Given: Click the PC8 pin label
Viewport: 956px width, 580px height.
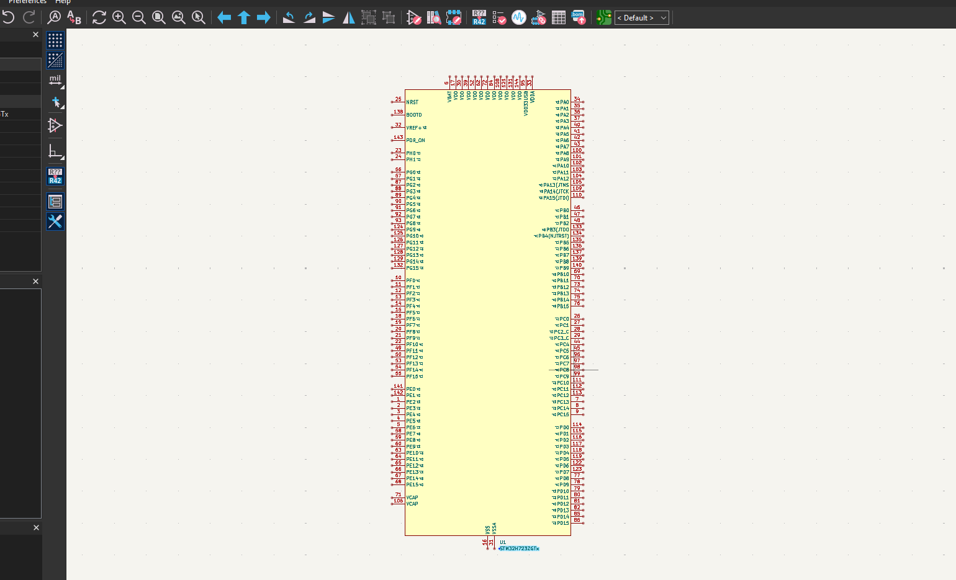Looking at the screenshot, I should pos(564,370).
